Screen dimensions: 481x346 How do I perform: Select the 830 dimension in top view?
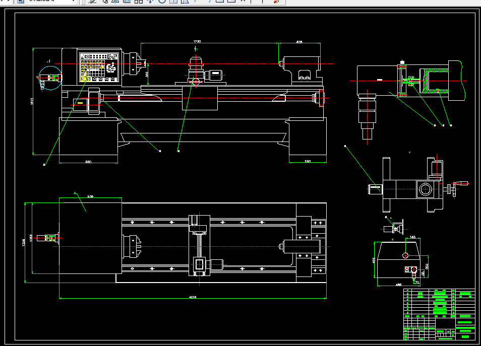pos(90,196)
